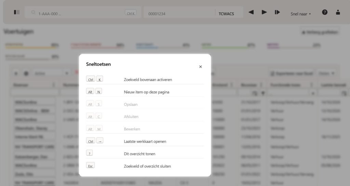The height and width of the screenshot is (186, 350).
Task: Click Laatste werkkaart openen text
Action: tap(145, 141)
